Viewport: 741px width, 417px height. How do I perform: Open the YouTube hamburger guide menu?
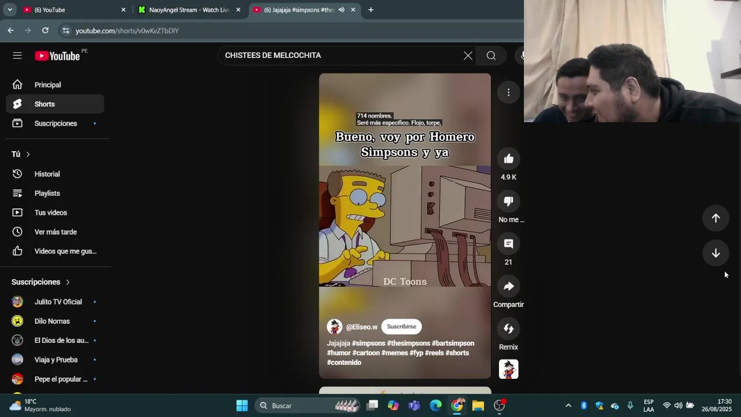(x=17, y=56)
